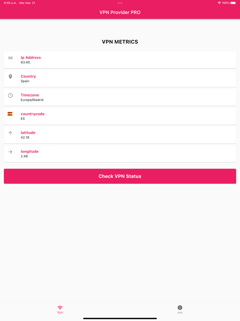
Task: Click the Spain value under Country
Action: [x=25, y=81]
